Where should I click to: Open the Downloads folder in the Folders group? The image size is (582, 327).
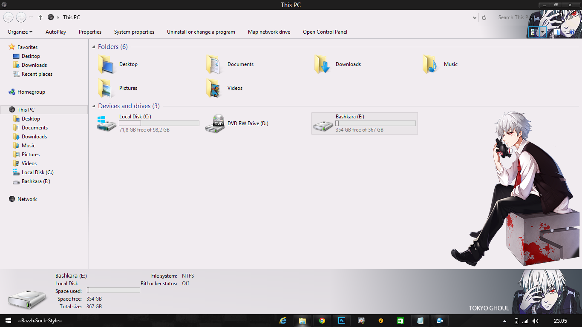pyautogui.click(x=338, y=64)
